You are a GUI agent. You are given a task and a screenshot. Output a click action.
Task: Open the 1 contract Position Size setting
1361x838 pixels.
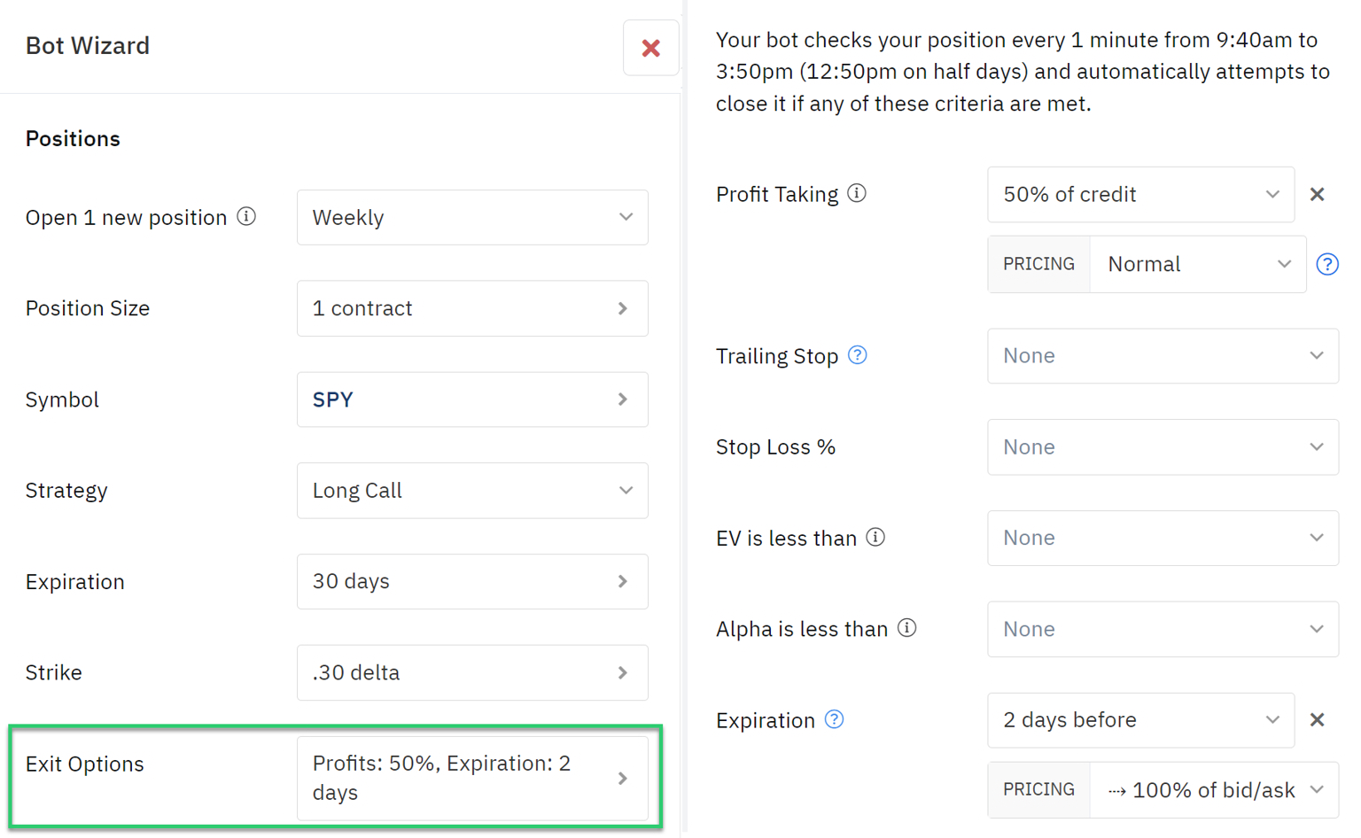pyautogui.click(x=472, y=308)
